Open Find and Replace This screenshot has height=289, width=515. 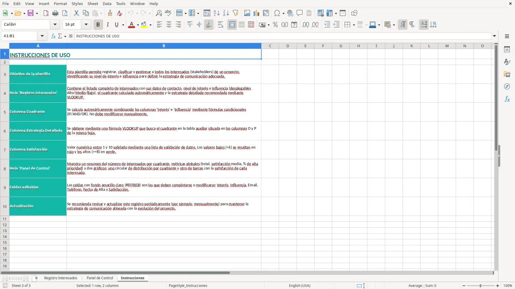coord(159,13)
